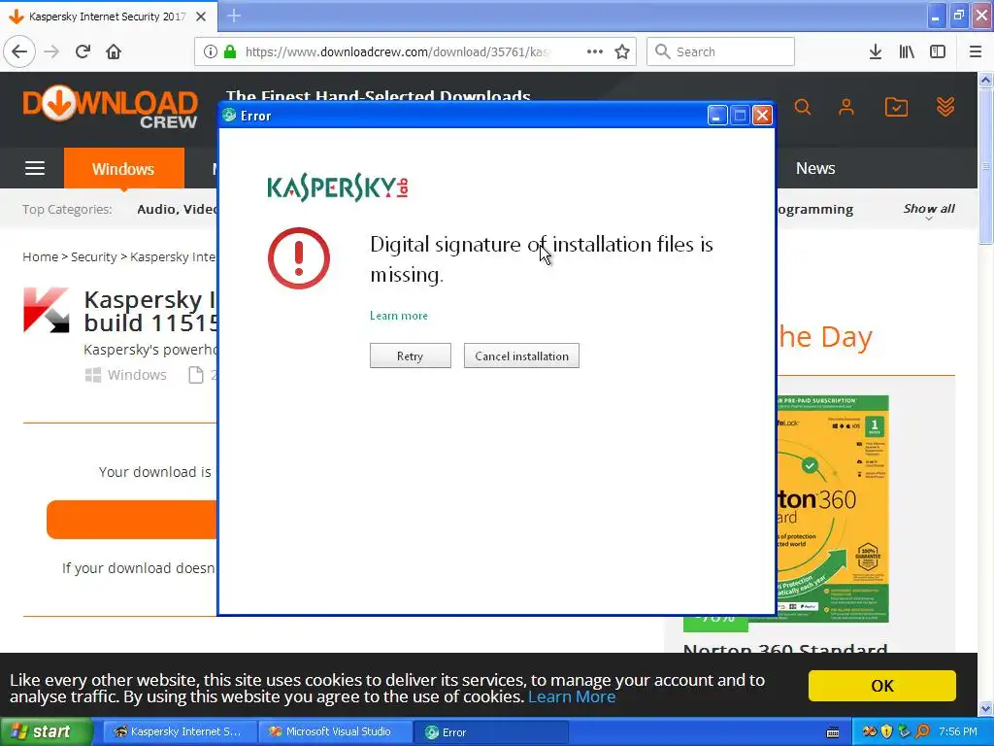Screen dimensions: 994x746
Task: Open the Windows start menu
Action: pos(46,731)
